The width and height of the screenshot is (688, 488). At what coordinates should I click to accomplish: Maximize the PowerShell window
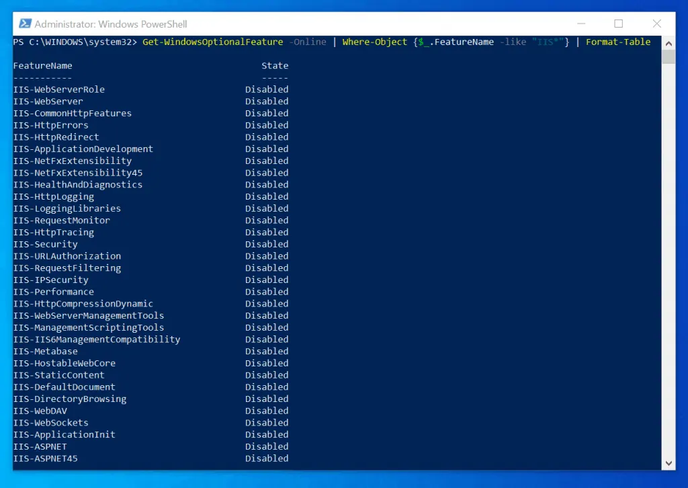619,24
